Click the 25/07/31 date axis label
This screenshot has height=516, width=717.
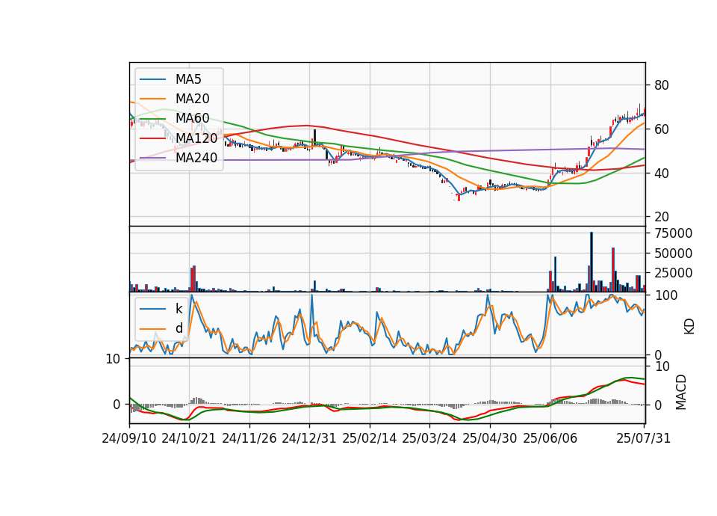tap(643, 438)
